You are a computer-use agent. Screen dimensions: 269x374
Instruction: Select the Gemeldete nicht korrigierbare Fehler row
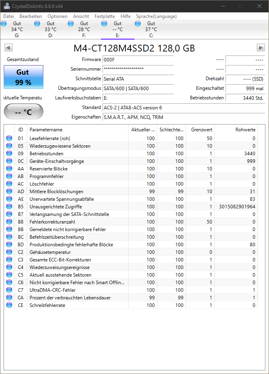click(x=131, y=229)
